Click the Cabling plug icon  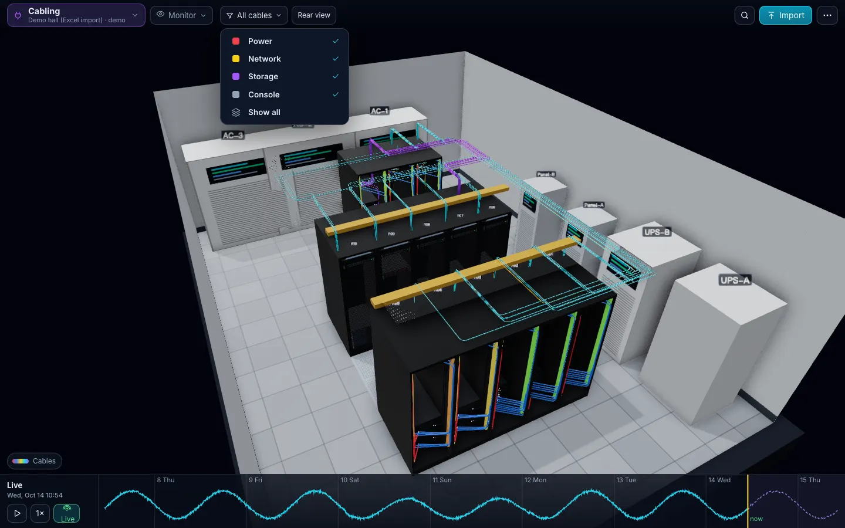click(x=18, y=15)
